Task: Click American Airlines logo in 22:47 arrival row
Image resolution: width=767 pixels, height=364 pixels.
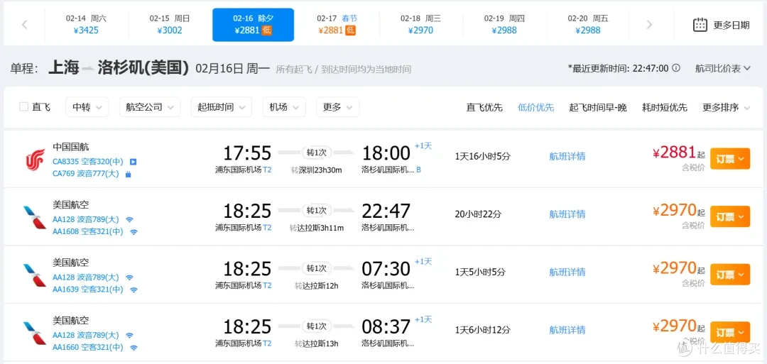Action: [x=35, y=217]
